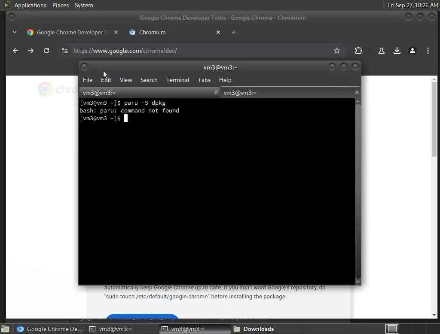Click terminal scrollbar
Screen dimensions: 440x334
pos(358,191)
